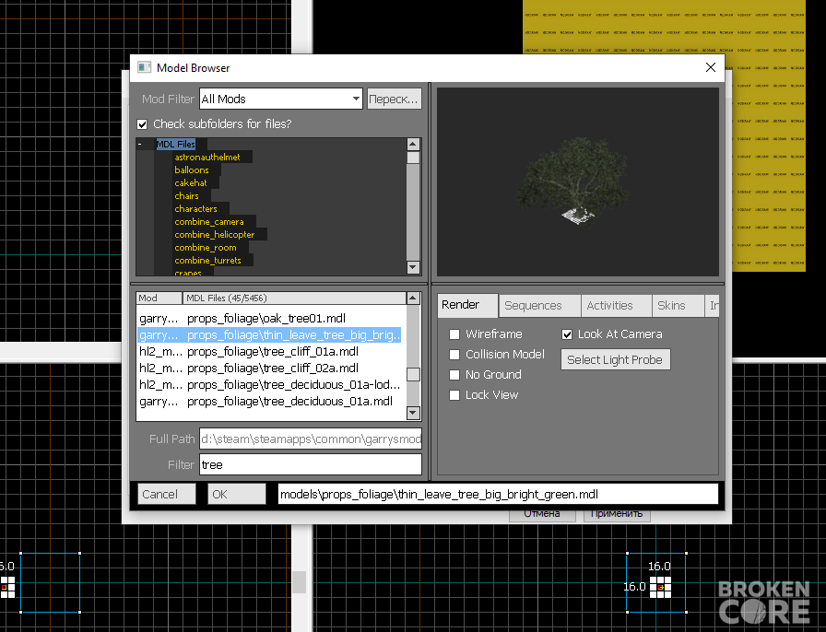Click the model path field at the bottom
The image size is (826, 632).
pos(498,494)
